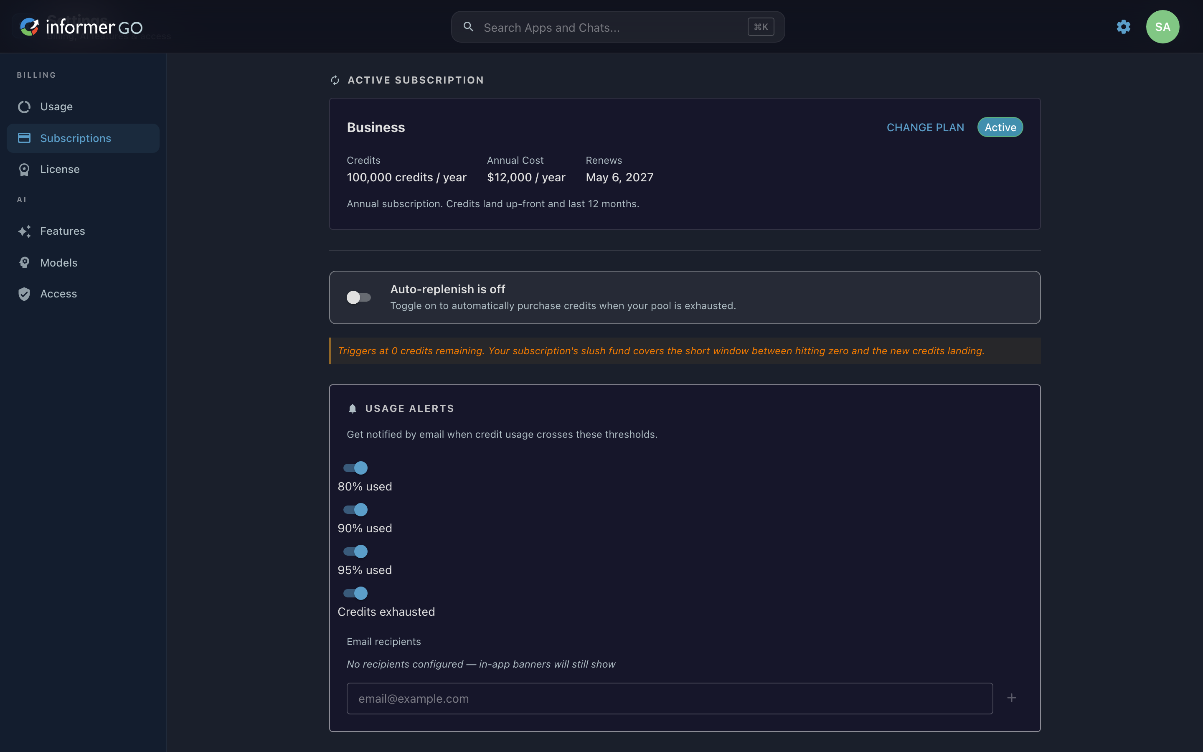
Task: Click the '95% used' label
Action: pos(365,570)
